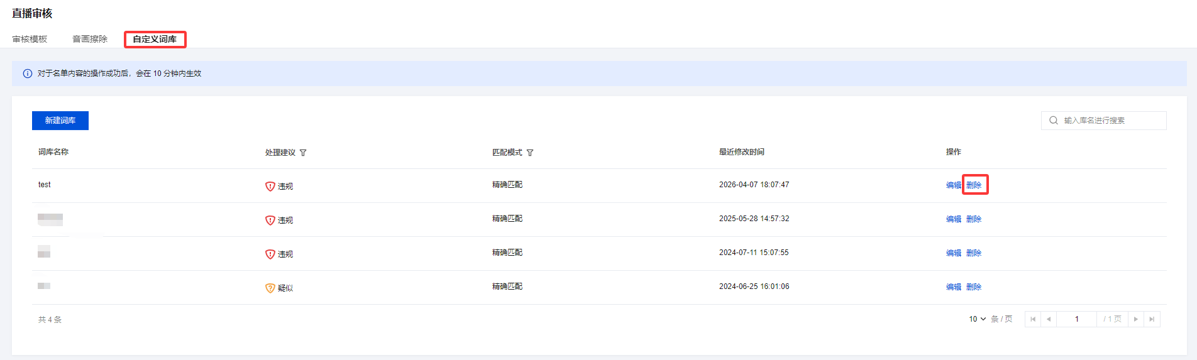This screenshot has height=360, width=1197.
Task: Go to the first page arrow
Action: pyautogui.click(x=1033, y=319)
